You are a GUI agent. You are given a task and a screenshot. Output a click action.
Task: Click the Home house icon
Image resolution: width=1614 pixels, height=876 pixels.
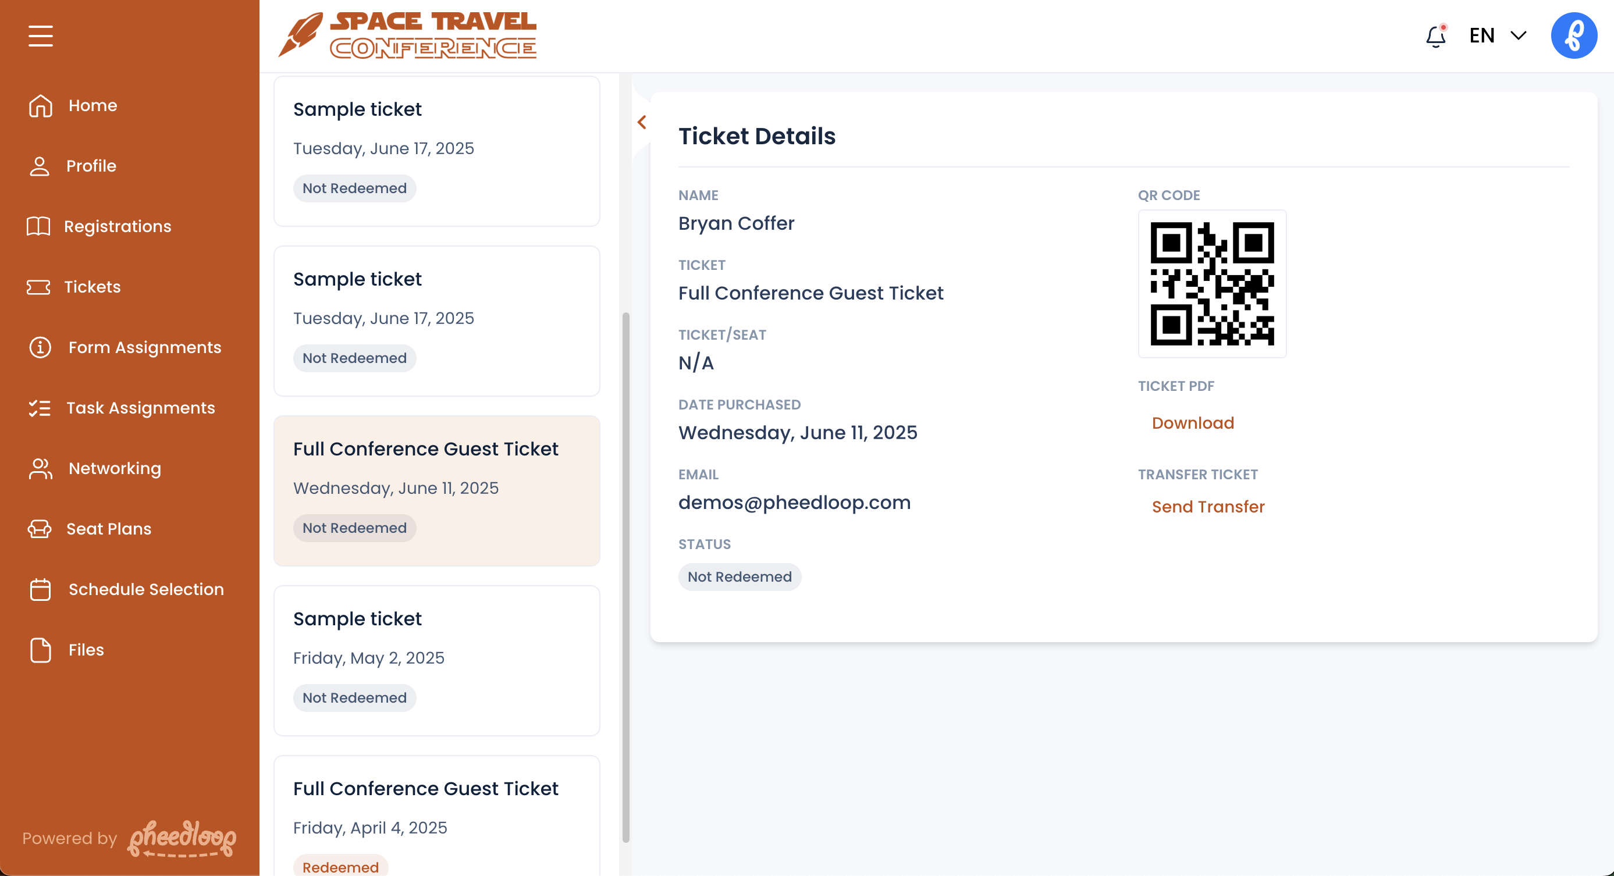pyautogui.click(x=40, y=105)
